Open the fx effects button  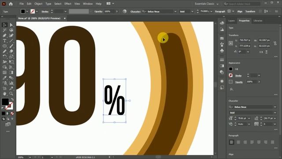point(231,89)
